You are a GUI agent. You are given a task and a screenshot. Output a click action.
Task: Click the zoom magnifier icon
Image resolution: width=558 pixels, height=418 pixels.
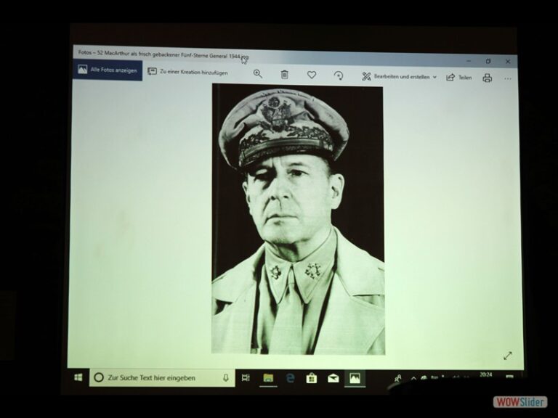click(x=258, y=74)
